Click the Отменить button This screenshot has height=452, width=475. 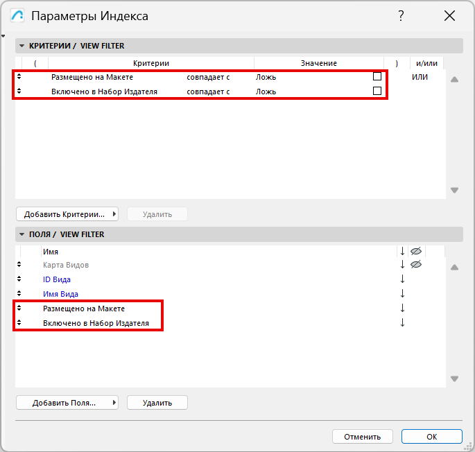[362, 437]
